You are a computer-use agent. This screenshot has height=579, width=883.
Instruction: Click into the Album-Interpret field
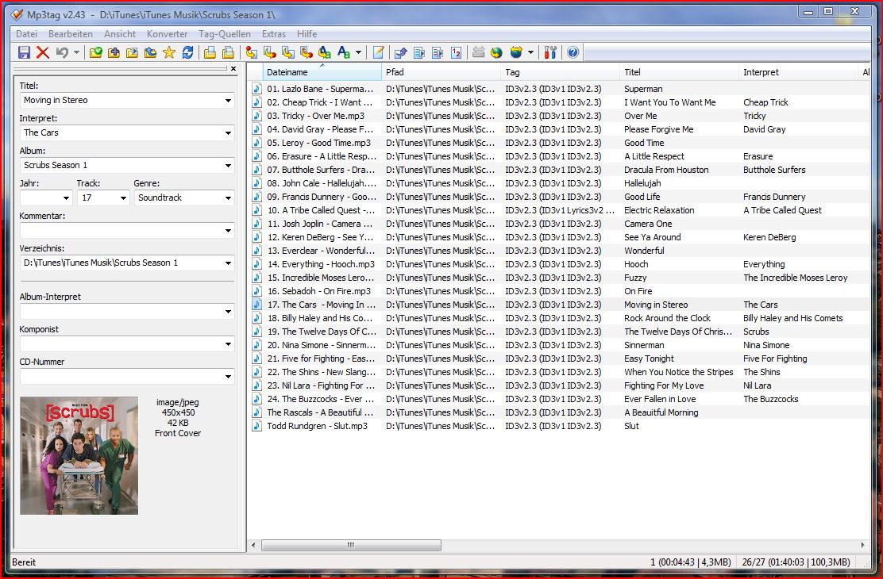tap(127, 312)
